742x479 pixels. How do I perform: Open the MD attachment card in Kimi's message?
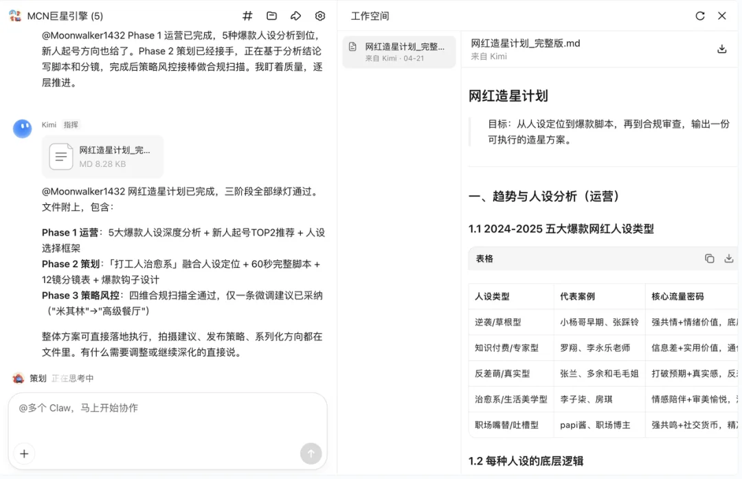(102, 157)
